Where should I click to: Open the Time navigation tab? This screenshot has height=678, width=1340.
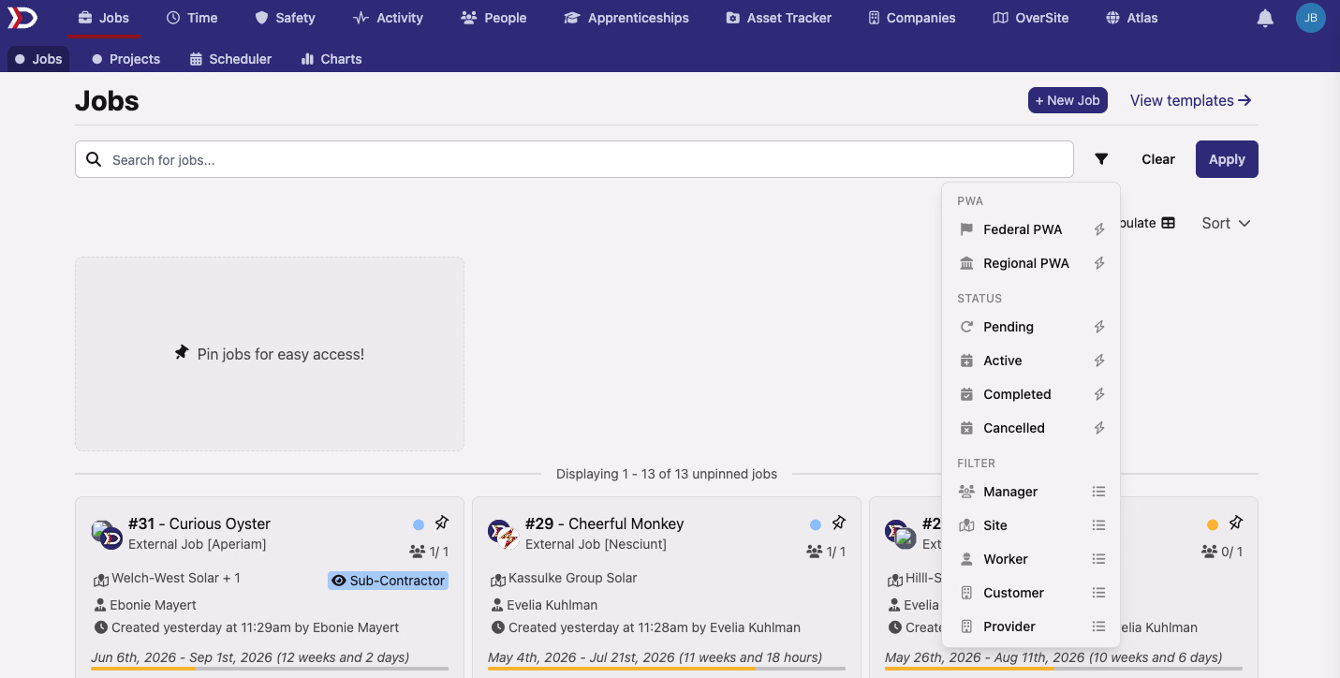pos(192,18)
